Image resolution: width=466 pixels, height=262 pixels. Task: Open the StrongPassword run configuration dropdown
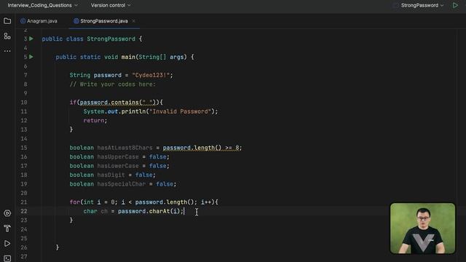(x=422, y=5)
